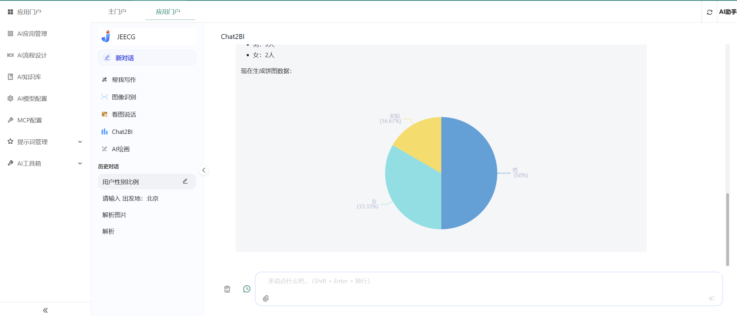Open the 解析图片 history conversation
The image size is (737, 316).
[x=114, y=215]
